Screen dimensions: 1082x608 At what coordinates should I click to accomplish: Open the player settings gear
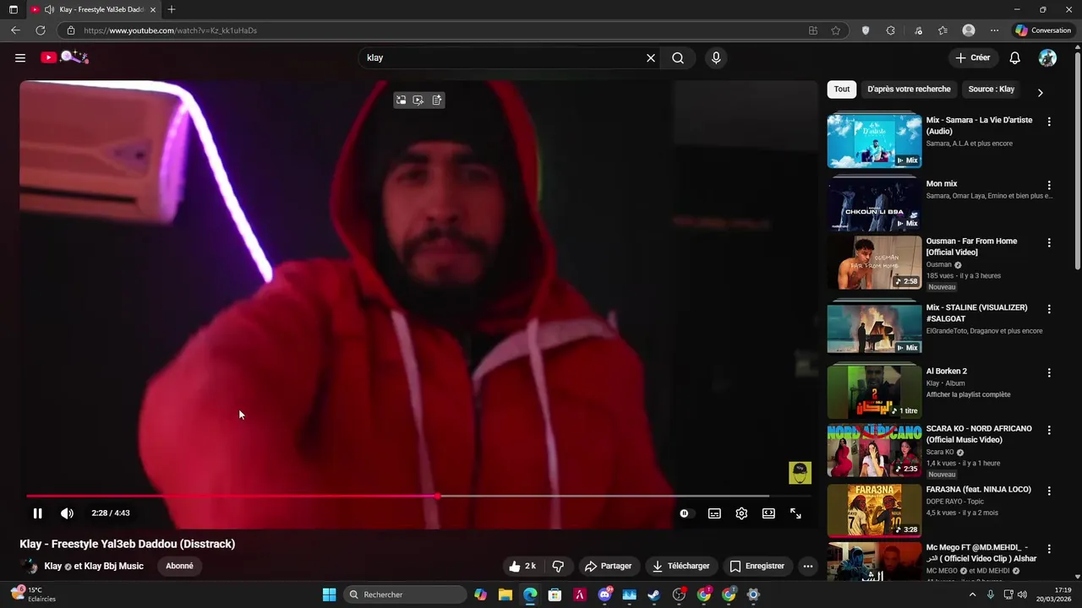click(741, 513)
